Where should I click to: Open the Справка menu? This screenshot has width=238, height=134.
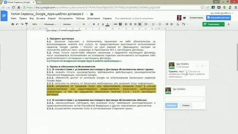[x=107, y=18]
